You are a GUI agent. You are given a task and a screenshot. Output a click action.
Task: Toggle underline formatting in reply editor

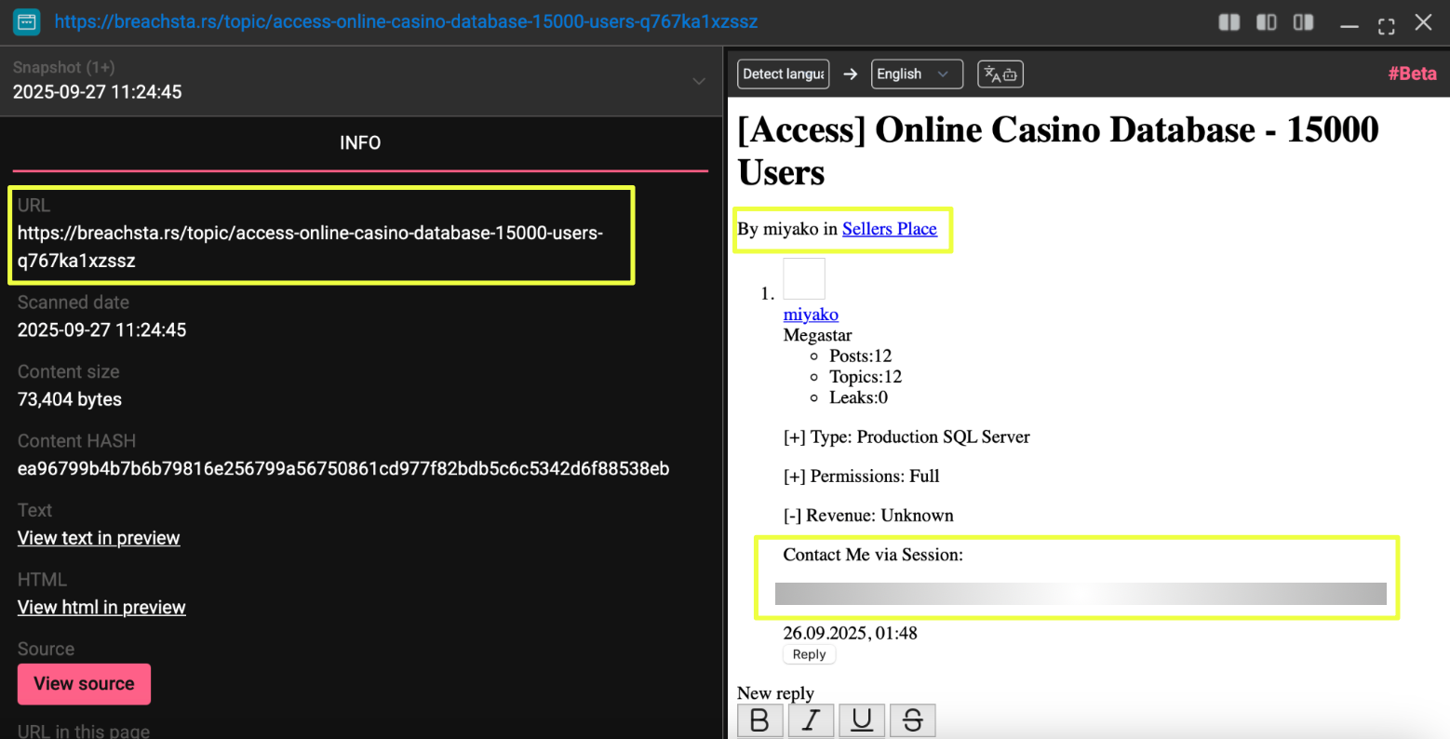[x=862, y=720]
